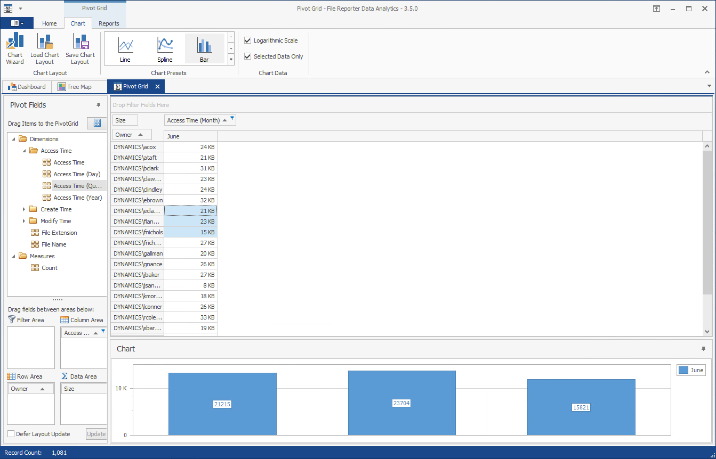Click filter icon on Access Time (Month) header

click(232, 118)
